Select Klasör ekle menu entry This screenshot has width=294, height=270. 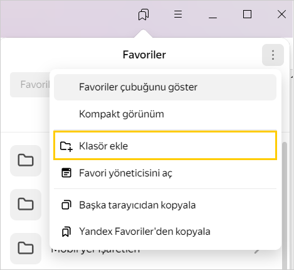point(165,146)
